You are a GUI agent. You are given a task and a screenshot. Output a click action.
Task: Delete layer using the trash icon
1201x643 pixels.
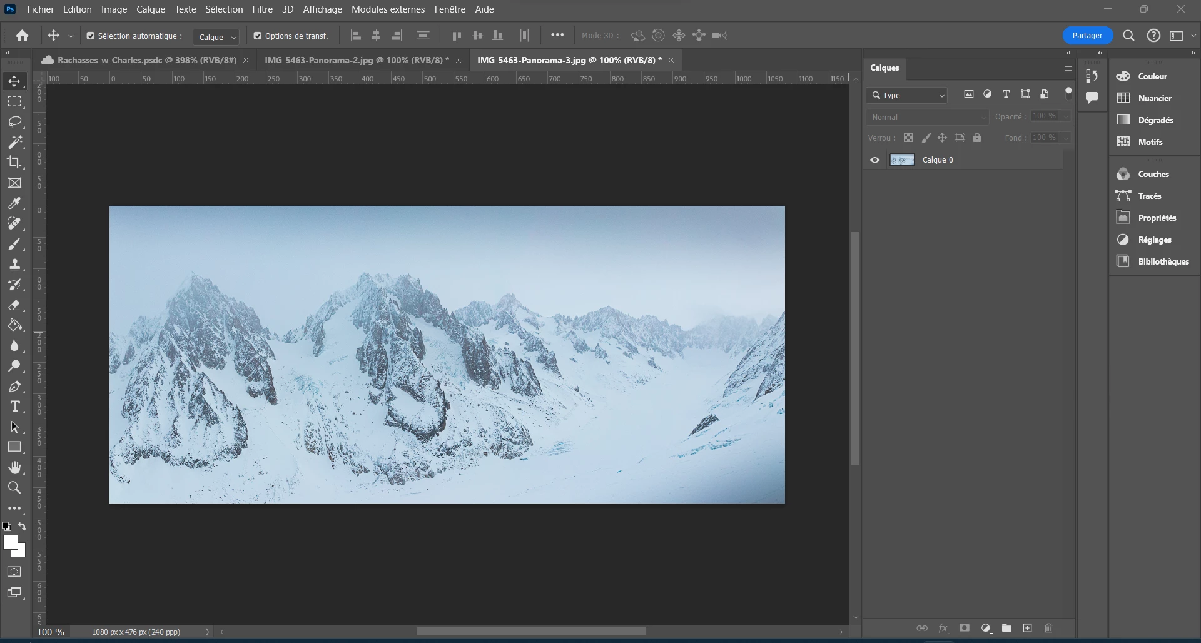pos(1049,628)
